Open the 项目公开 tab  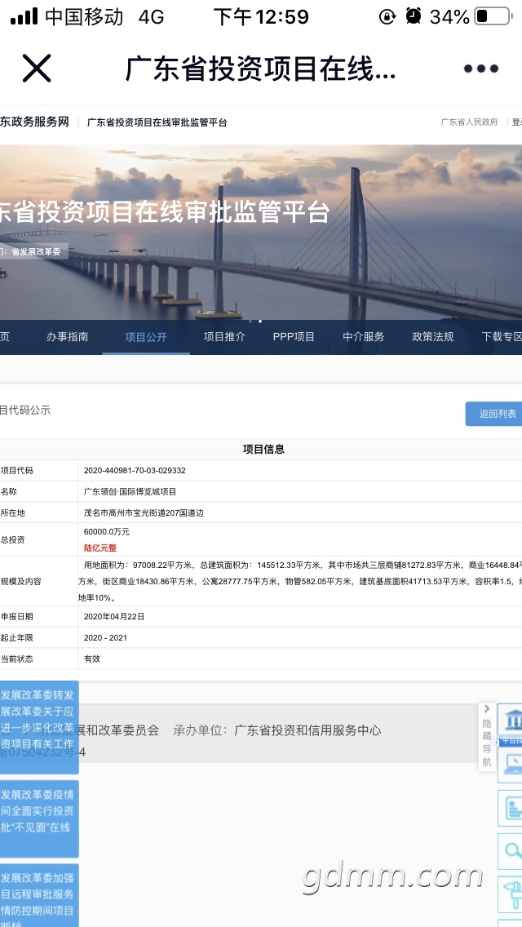[x=146, y=338]
